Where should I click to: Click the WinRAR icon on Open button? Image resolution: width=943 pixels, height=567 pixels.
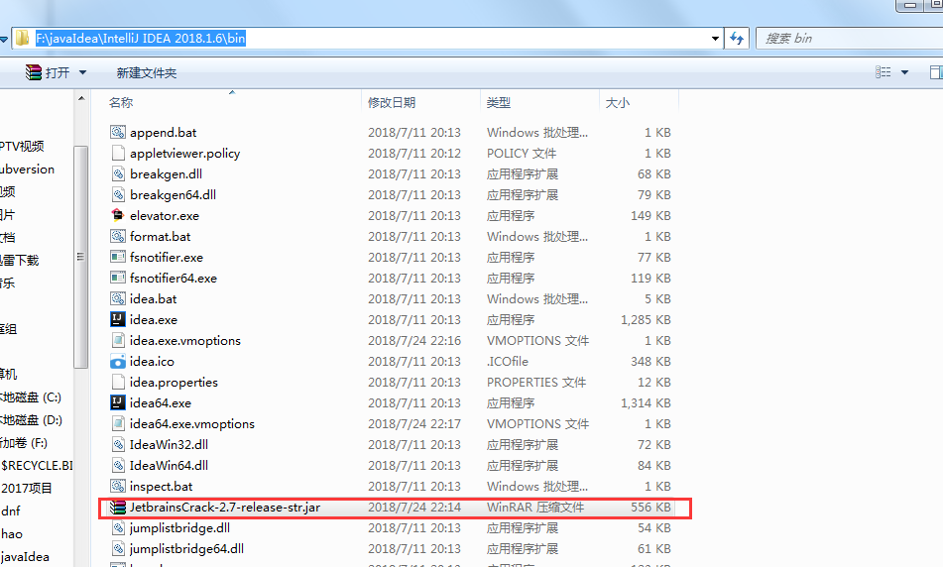[x=33, y=72]
